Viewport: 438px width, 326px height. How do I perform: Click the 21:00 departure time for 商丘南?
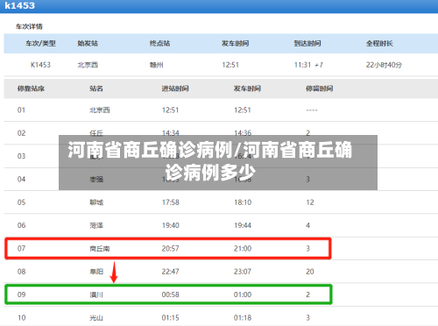point(243,248)
